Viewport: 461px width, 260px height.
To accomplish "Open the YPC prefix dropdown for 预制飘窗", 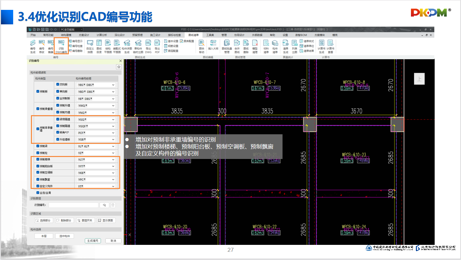I will pos(113,179).
